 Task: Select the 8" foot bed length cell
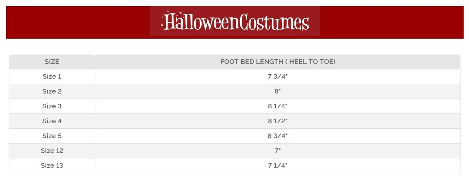[x=277, y=91]
